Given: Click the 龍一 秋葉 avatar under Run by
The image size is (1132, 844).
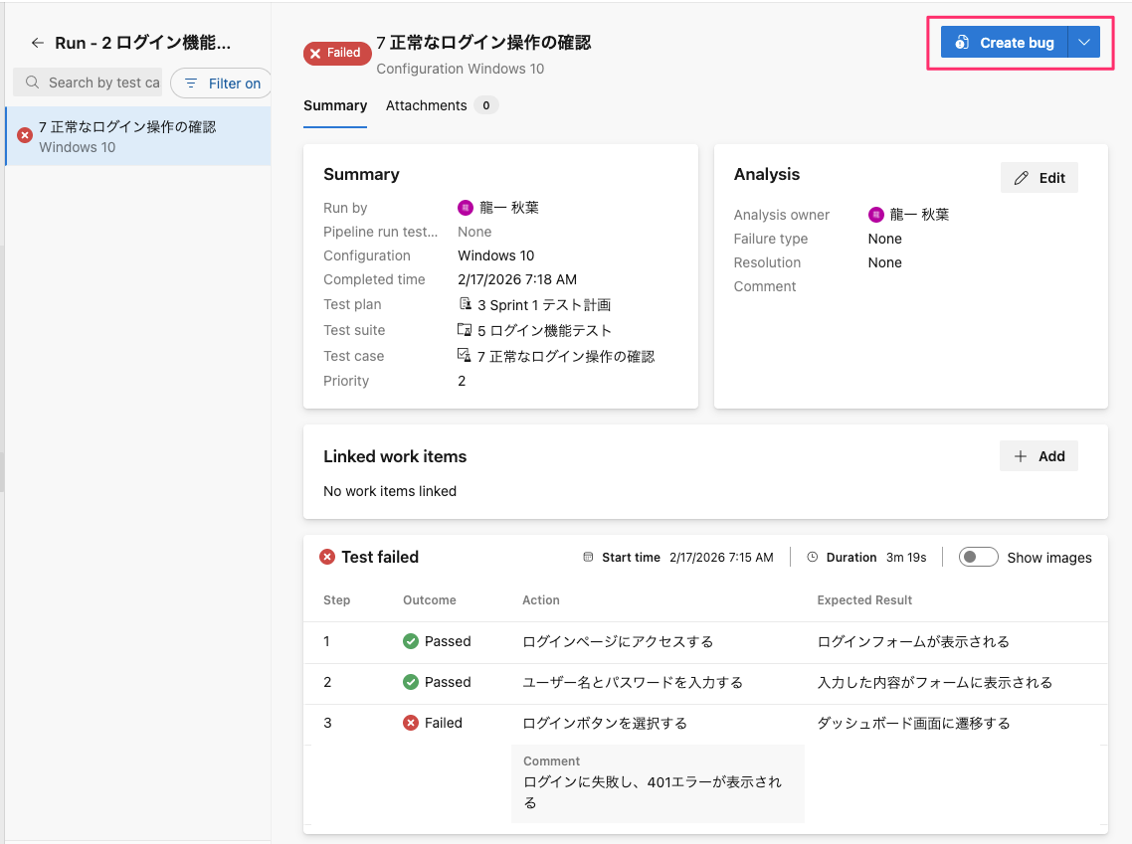Looking at the screenshot, I should tap(465, 208).
